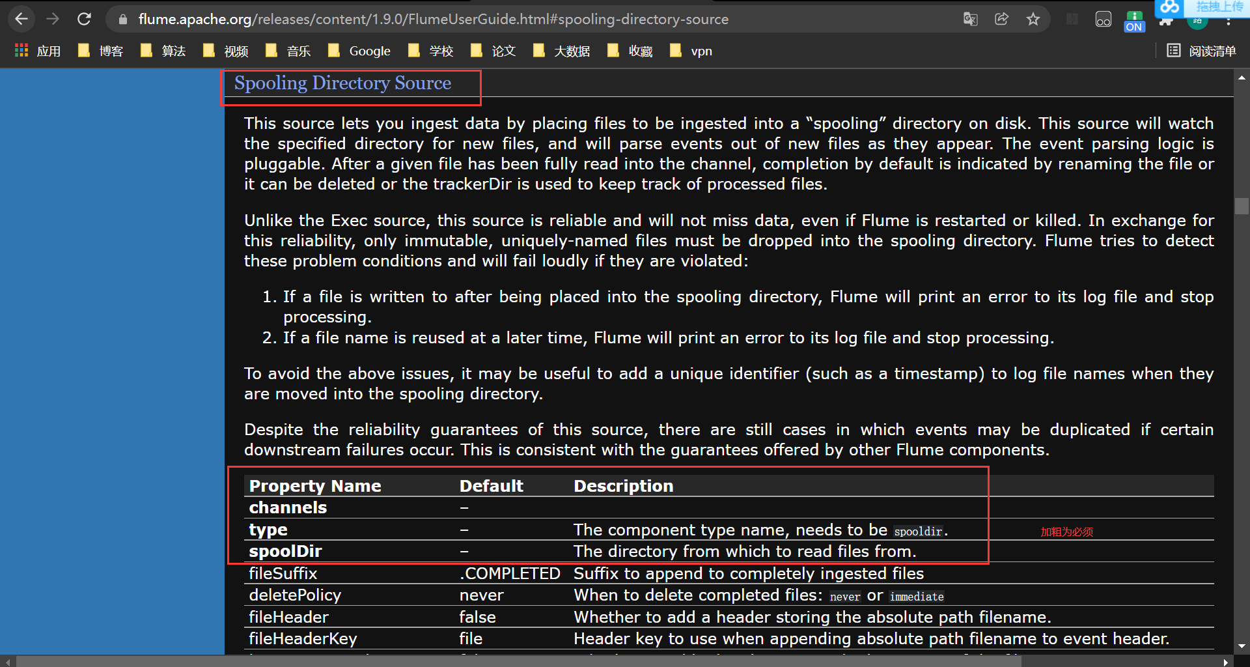Click the 'Default' column header
This screenshot has width=1250, height=667.
point(491,486)
